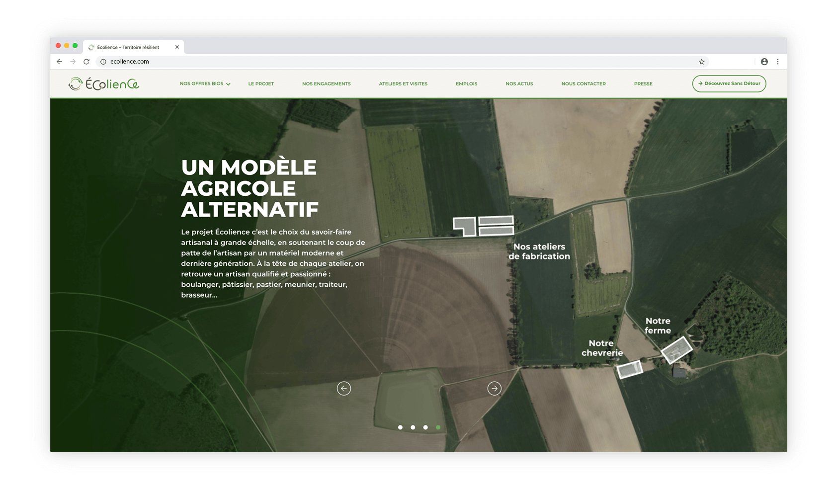Close the Écolience browser tab
This screenshot has height=491, width=838.
(177, 47)
